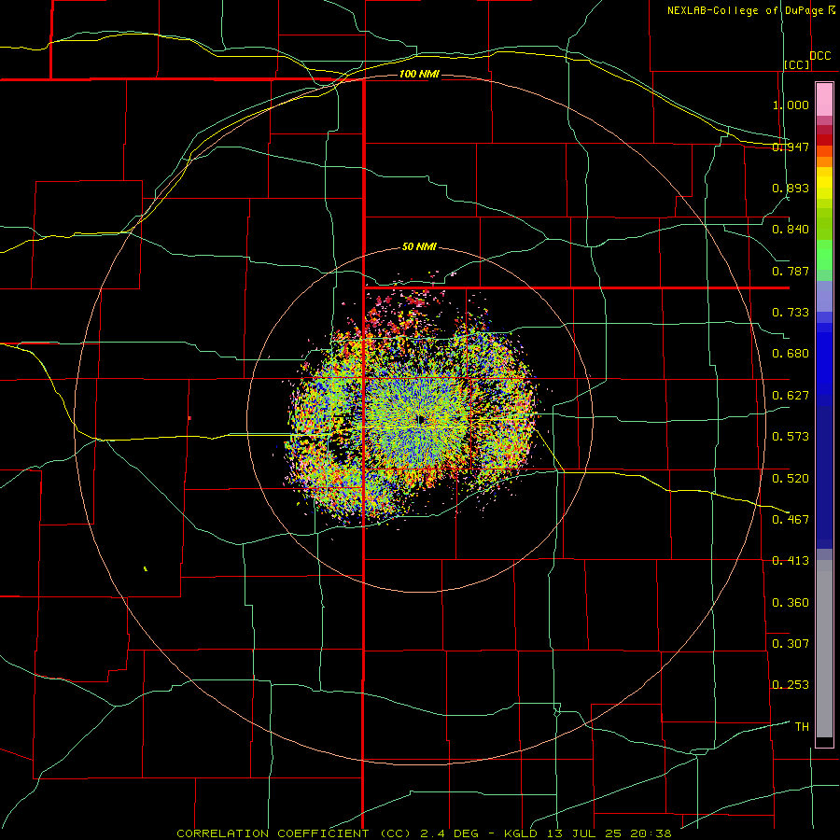Click the 0.680 value on the scale
The height and width of the screenshot is (840, 840).
point(791,354)
